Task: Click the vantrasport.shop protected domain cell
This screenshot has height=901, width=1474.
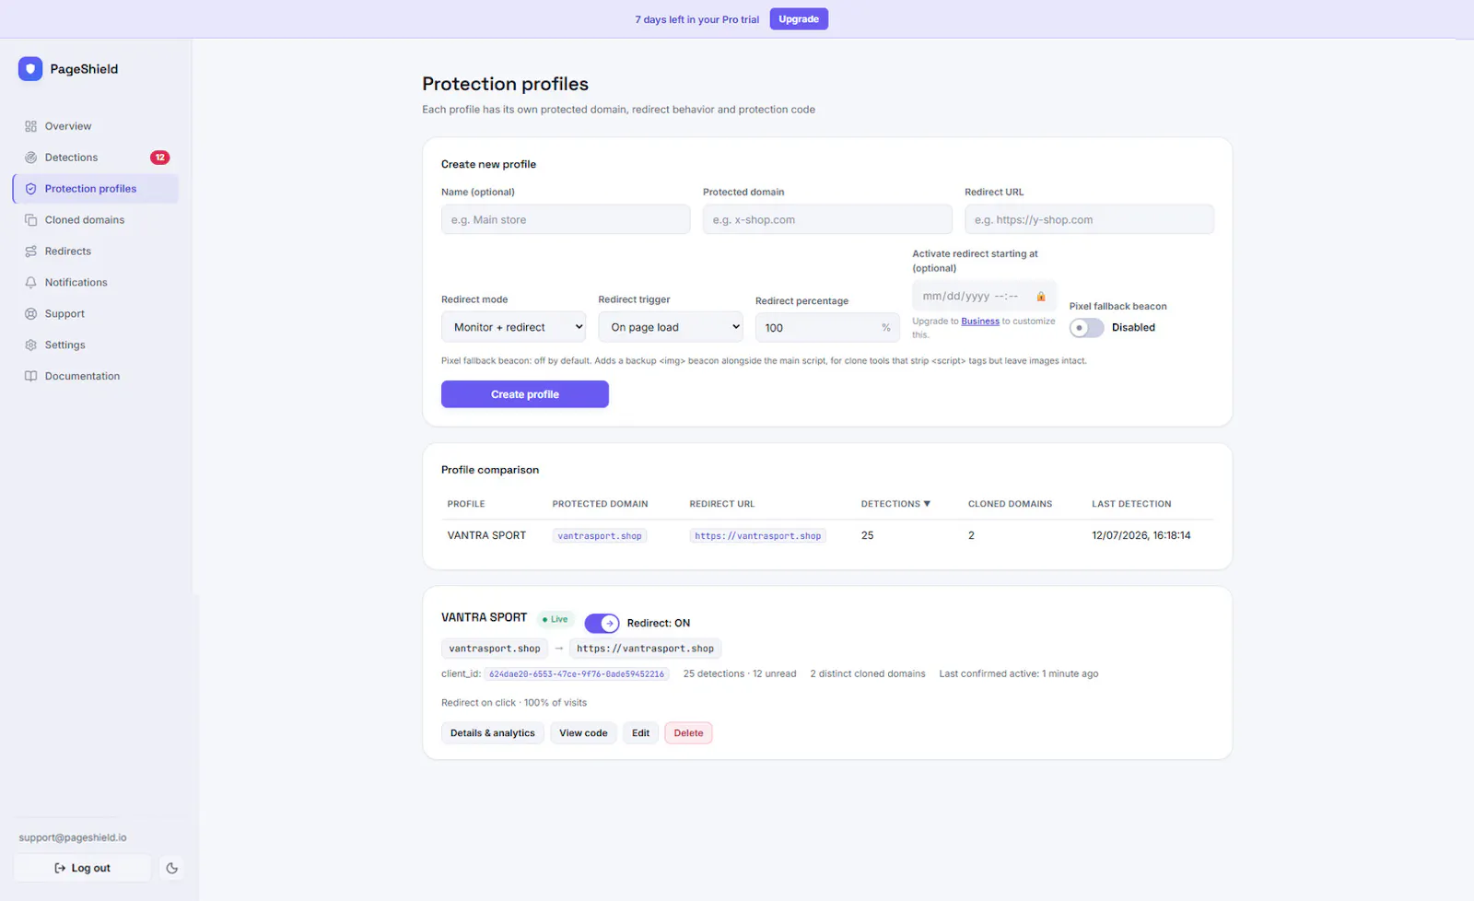Action: coord(600,536)
